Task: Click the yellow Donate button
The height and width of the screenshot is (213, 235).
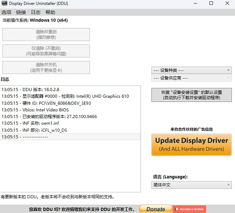Action: (x=156, y=209)
